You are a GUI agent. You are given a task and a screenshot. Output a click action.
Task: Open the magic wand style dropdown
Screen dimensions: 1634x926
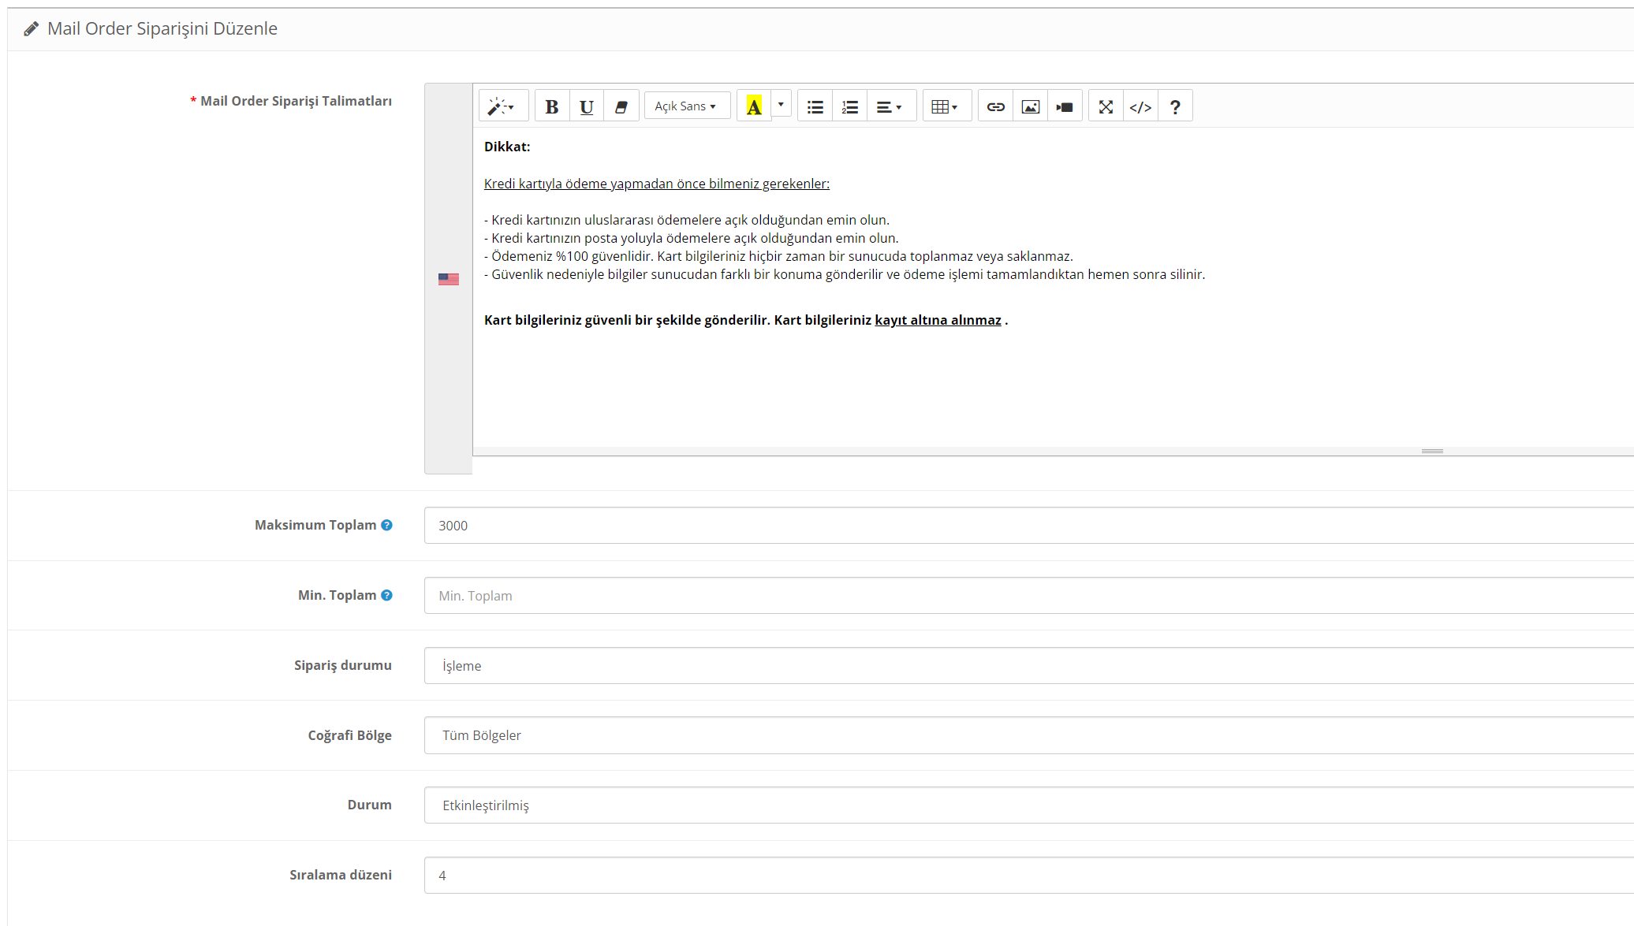tap(502, 106)
